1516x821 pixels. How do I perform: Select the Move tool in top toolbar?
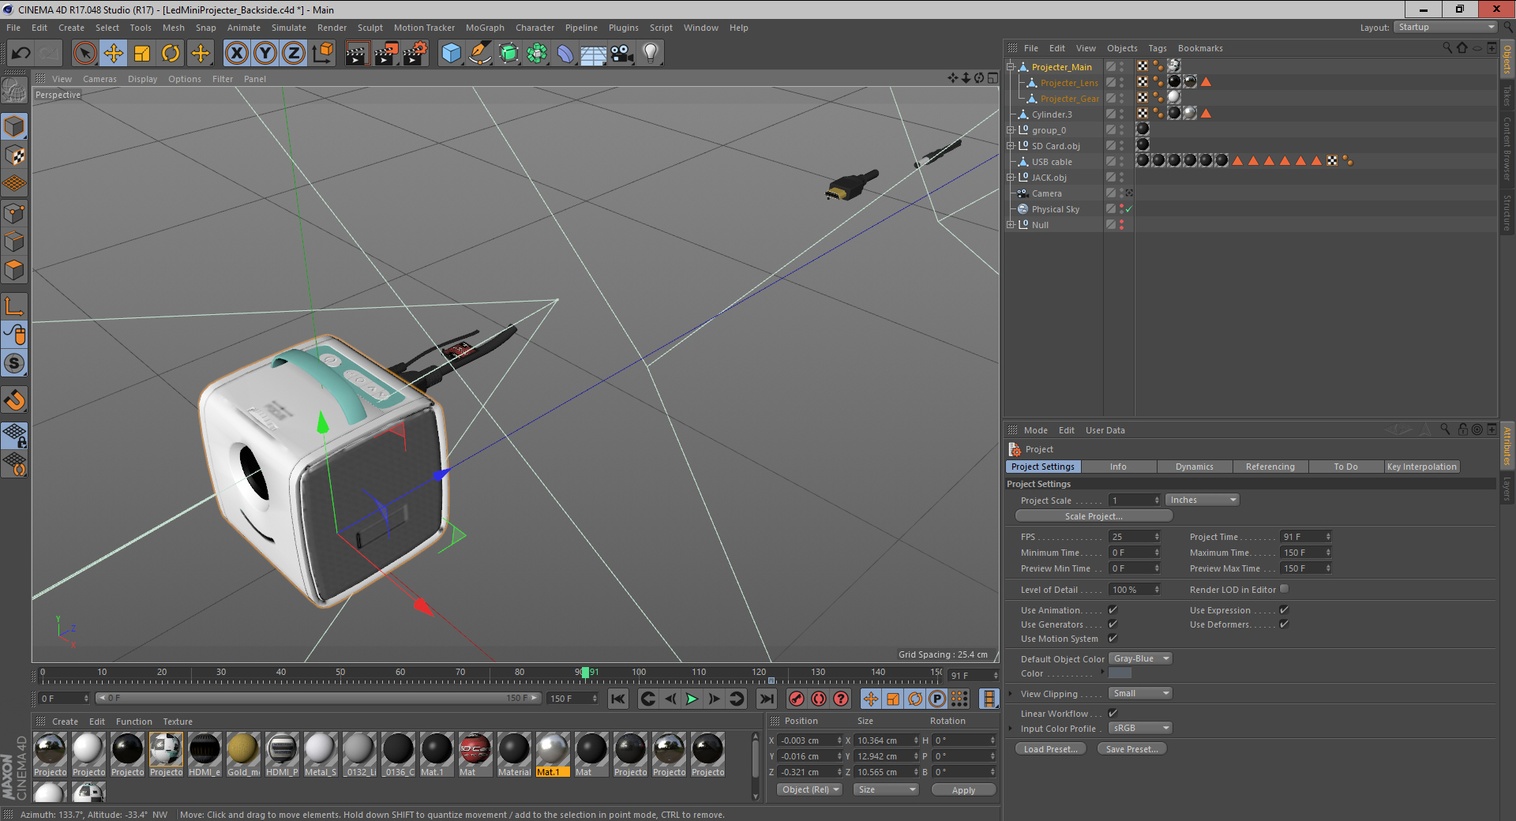click(x=114, y=54)
